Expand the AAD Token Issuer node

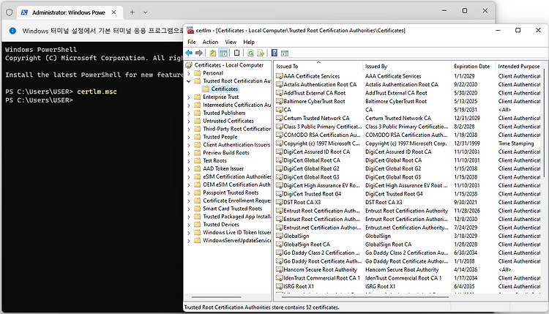coord(189,169)
